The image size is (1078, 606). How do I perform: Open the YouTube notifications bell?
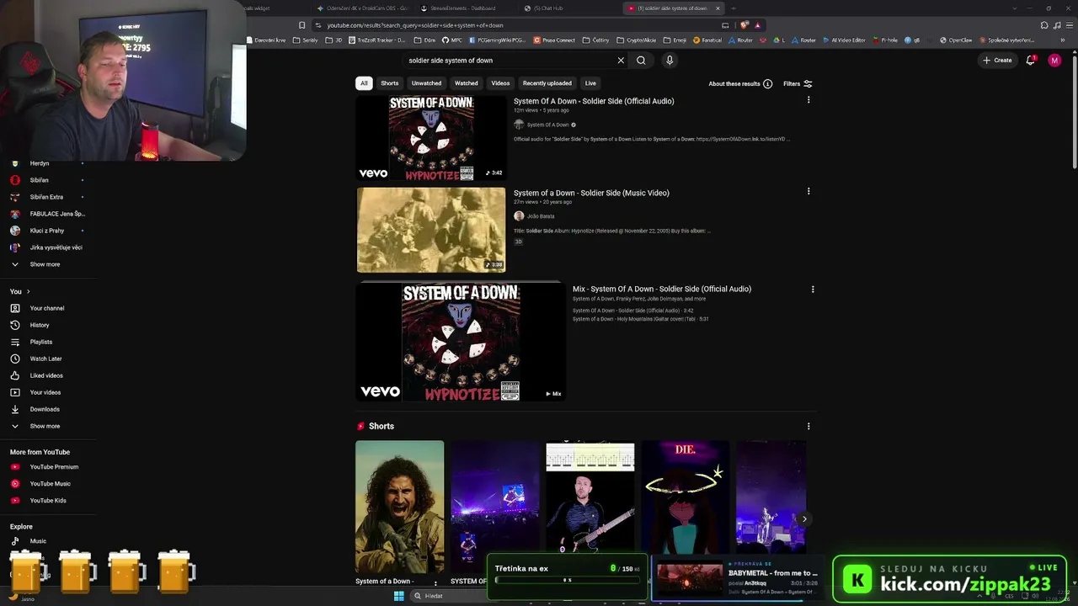tap(1030, 60)
